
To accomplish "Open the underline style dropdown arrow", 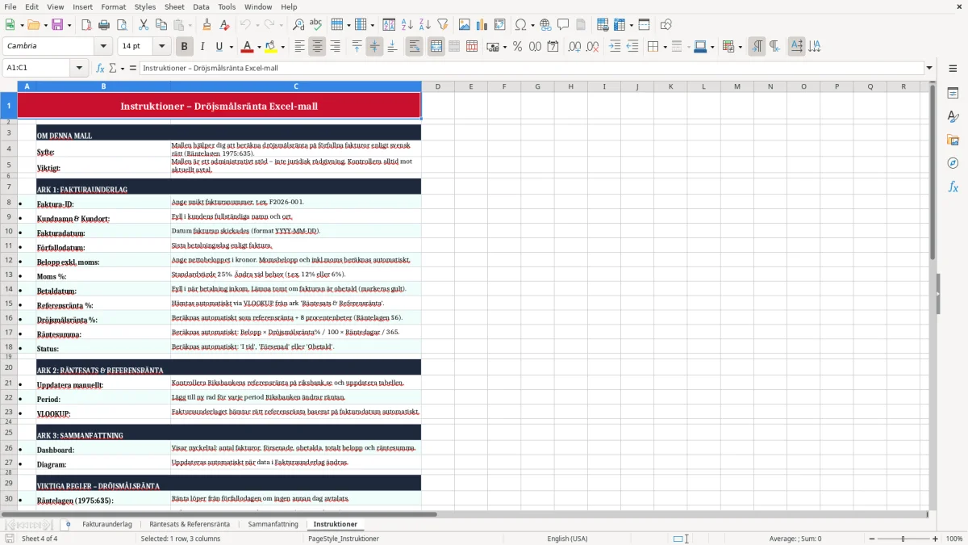I will click(230, 47).
